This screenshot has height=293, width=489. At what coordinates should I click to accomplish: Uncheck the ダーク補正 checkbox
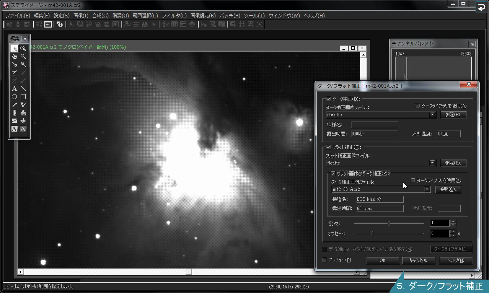point(328,99)
